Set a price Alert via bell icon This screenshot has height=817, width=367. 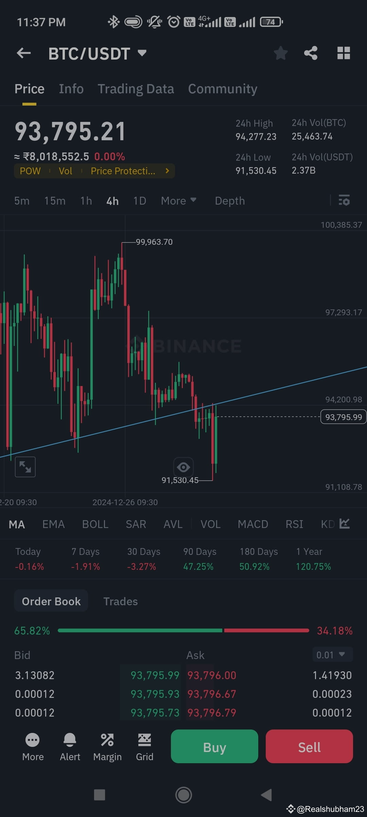[x=70, y=747]
